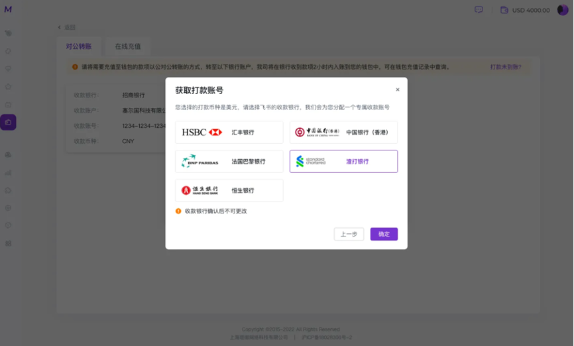Open the chat message icon in header
Screen dimensions: 574x346
click(479, 10)
